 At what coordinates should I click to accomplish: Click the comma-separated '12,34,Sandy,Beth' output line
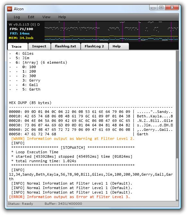(x=91, y=177)
